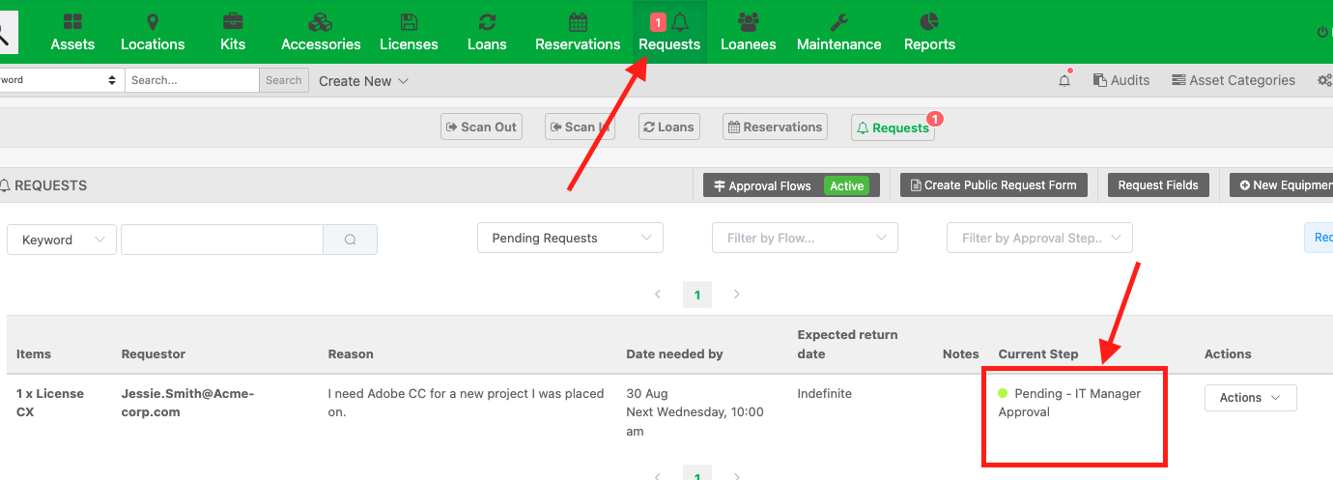Click the Scan Out button
The image size is (1333, 480).
click(481, 127)
